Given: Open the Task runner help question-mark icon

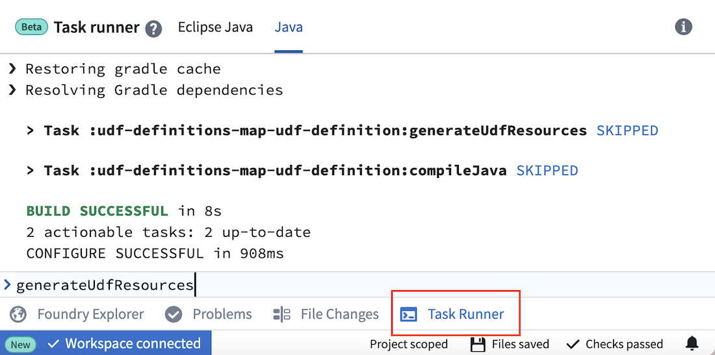Looking at the screenshot, I should 153,29.
